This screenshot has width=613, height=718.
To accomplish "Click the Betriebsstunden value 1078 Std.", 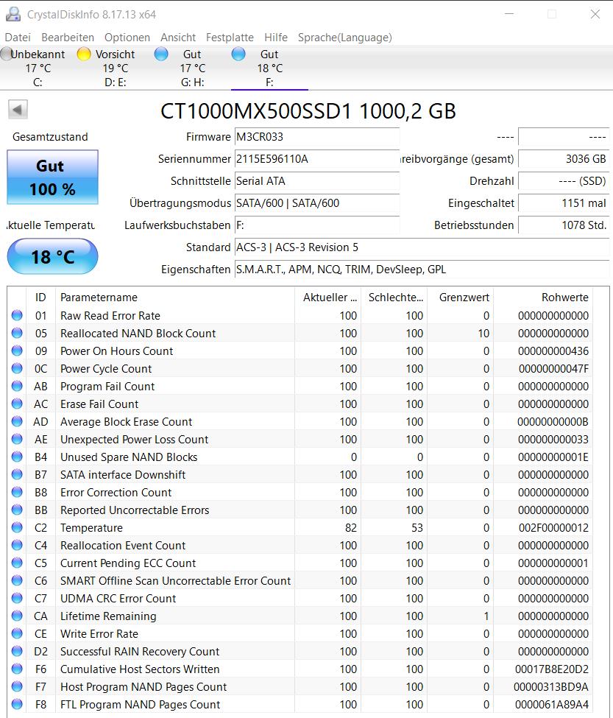I will pos(564,225).
